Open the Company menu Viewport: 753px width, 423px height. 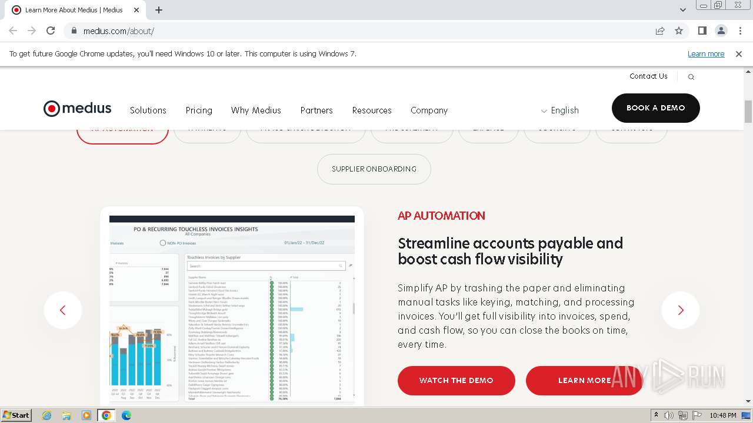(x=429, y=110)
